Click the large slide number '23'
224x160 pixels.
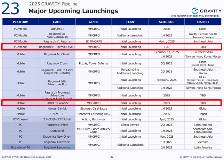pos(10,9)
